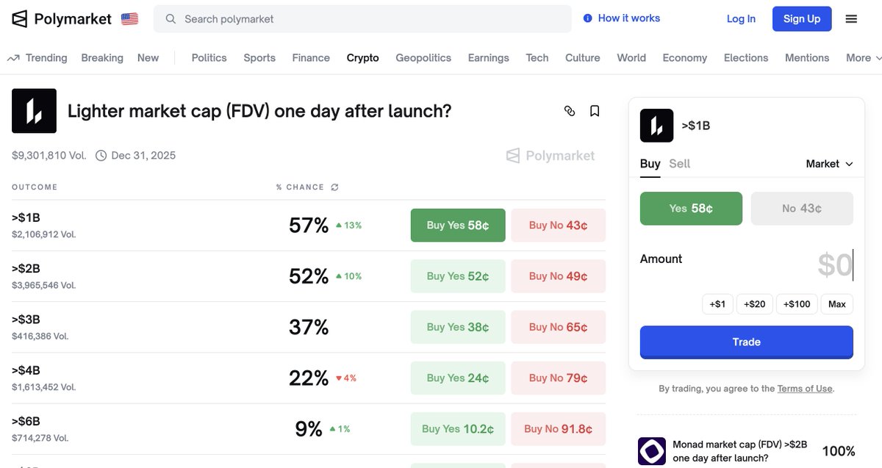Open the Geopolitics category

click(423, 58)
